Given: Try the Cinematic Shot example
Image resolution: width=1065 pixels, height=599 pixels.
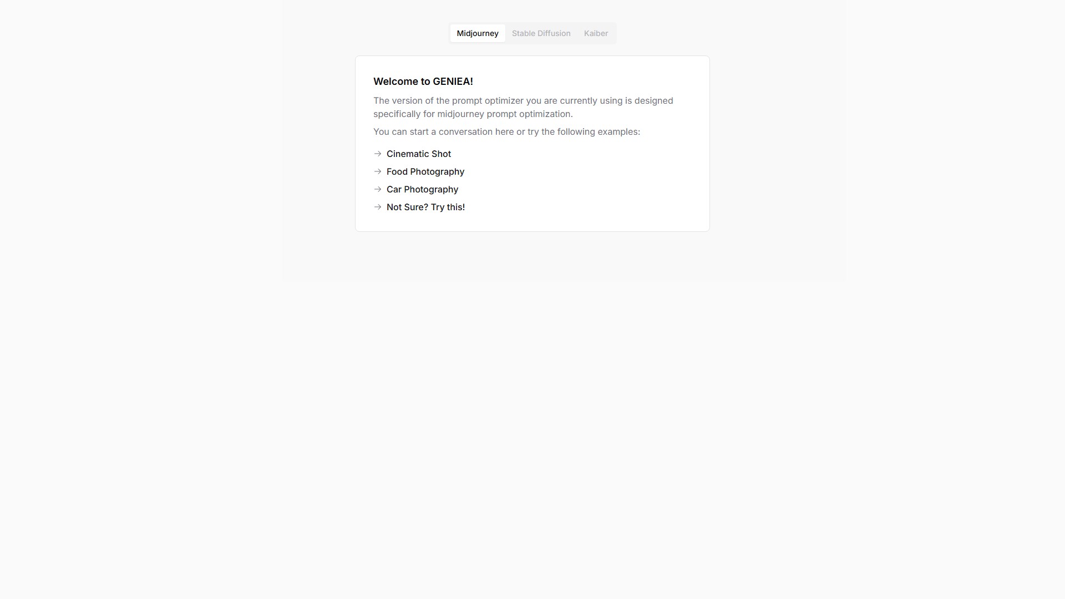Looking at the screenshot, I should pyautogui.click(x=419, y=154).
